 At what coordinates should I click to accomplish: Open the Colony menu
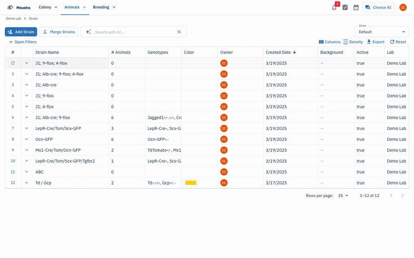[x=48, y=7]
